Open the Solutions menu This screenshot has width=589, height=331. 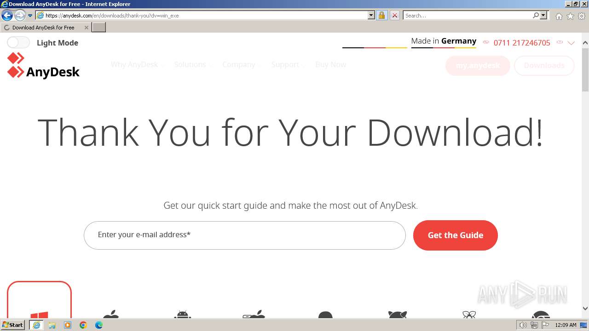pos(193,64)
